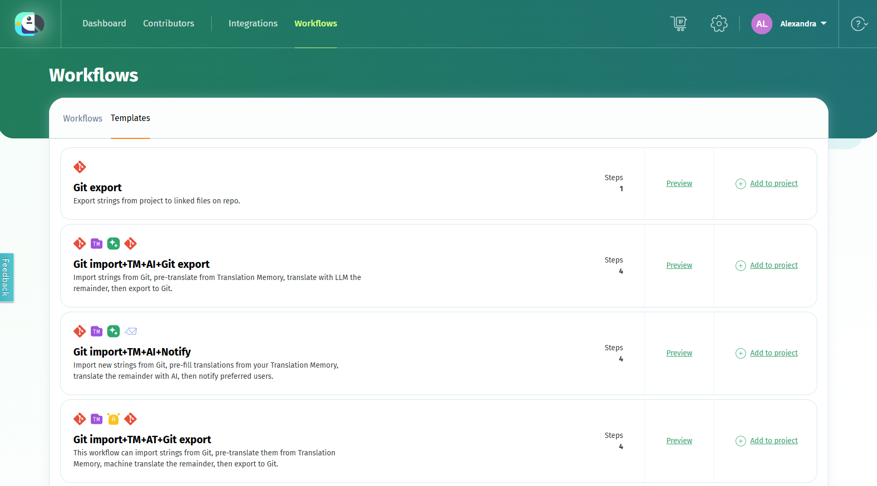The width and height of the screenshot is (877, 486).
Task: Click the Git icon on the Git export template
Action: coord(80,167)
